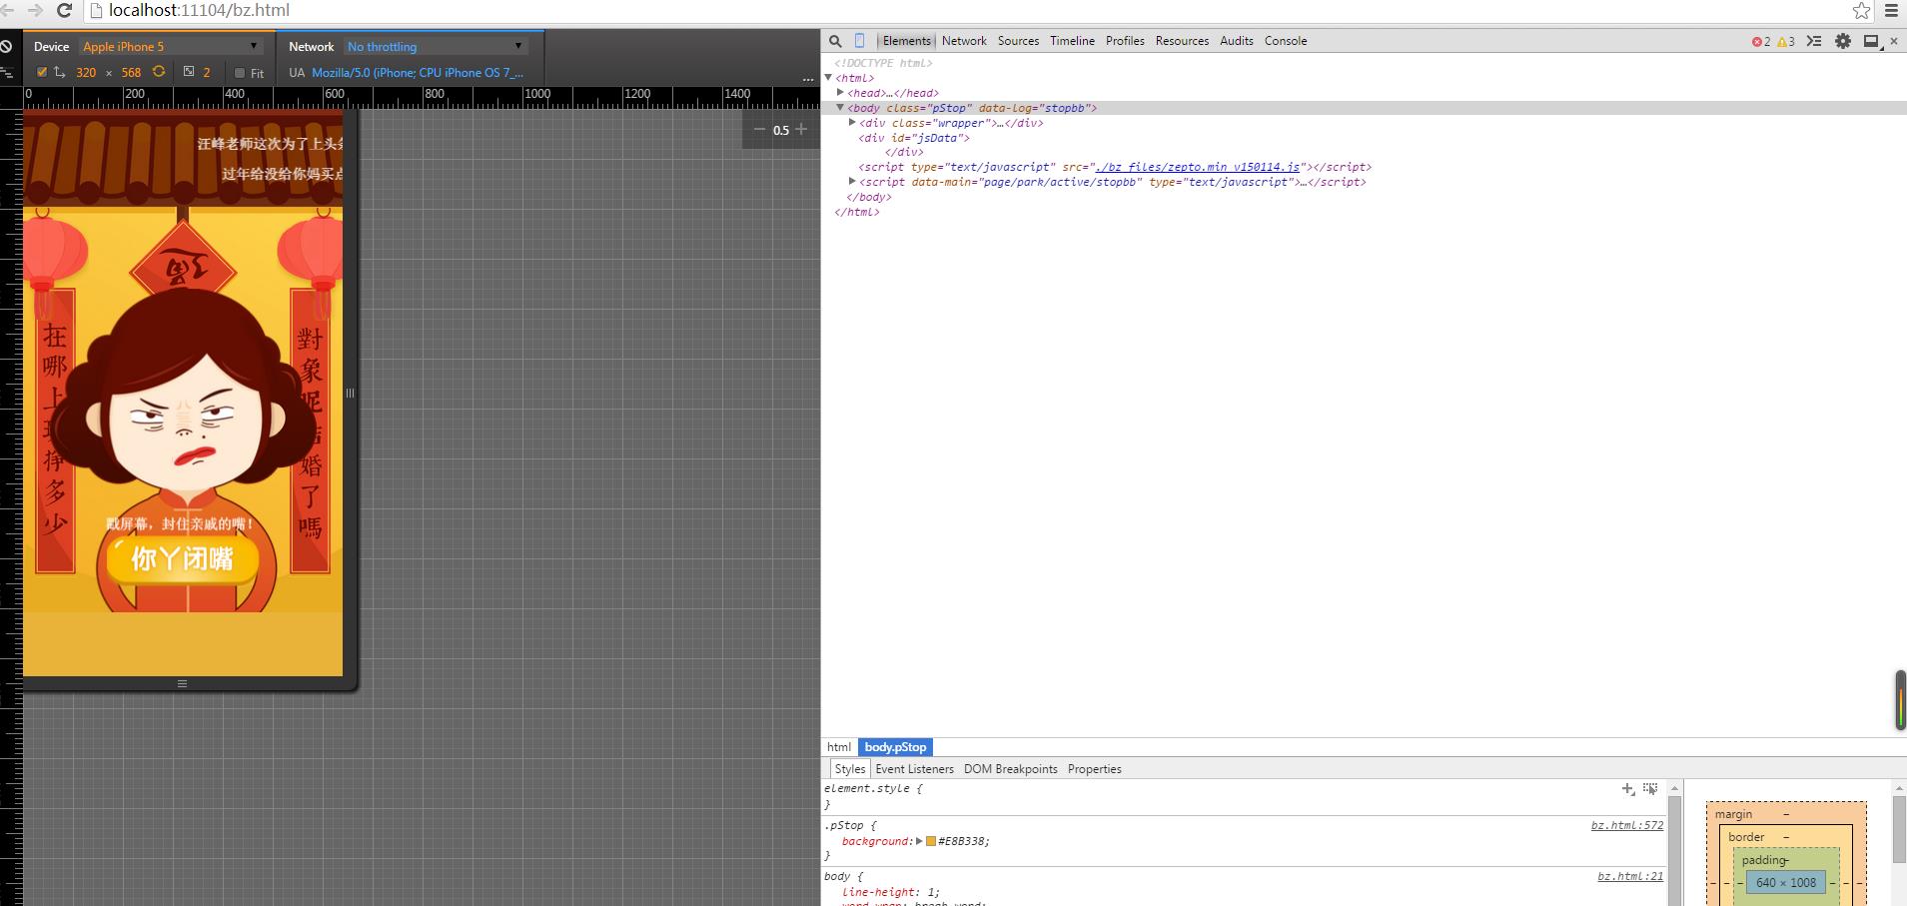
Task: Switch to the Elements tab
Action: click(x=906, y=41)
